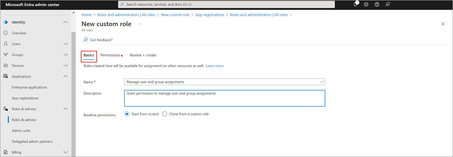The width and height of the screenshot is (453, 157).
Task: Click the Devices icon in sidebar
Action: (x=6, y=66)
